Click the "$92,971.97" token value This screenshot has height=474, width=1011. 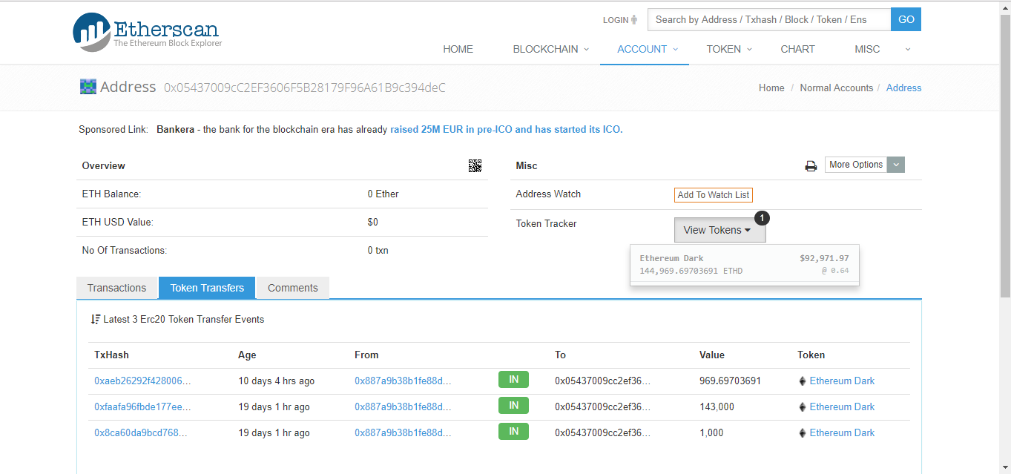824,259
